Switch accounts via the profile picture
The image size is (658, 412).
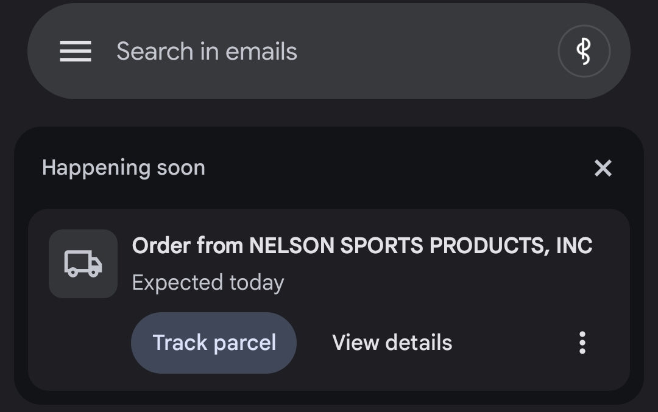pos(584,52)
